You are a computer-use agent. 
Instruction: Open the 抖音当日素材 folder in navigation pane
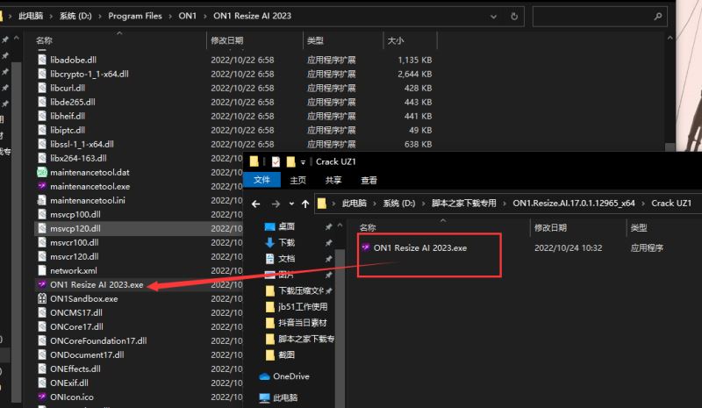tap(297, 323)
